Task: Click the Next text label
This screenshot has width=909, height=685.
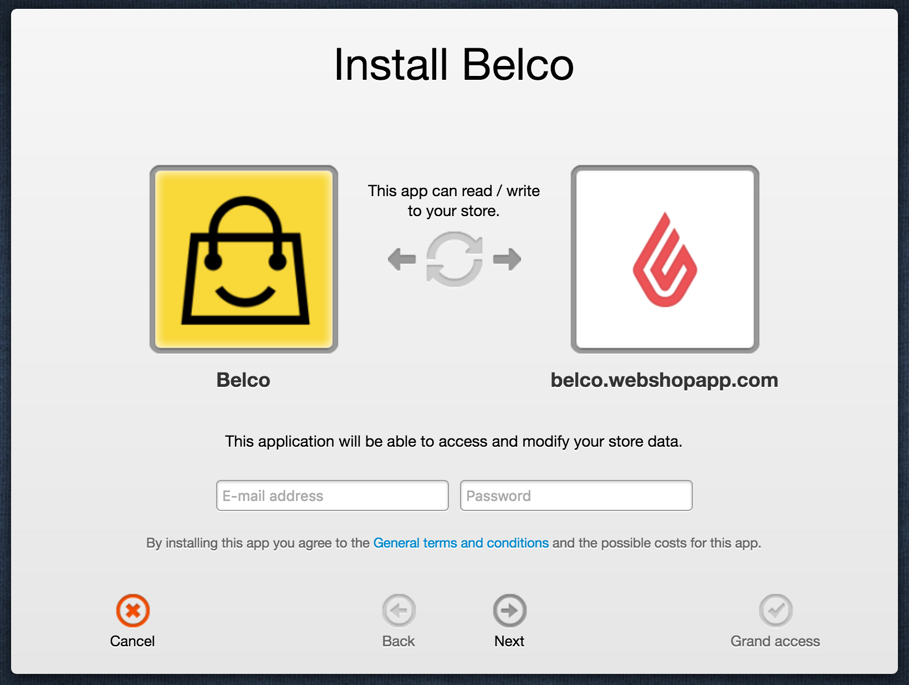Action: tap(509, 641)
